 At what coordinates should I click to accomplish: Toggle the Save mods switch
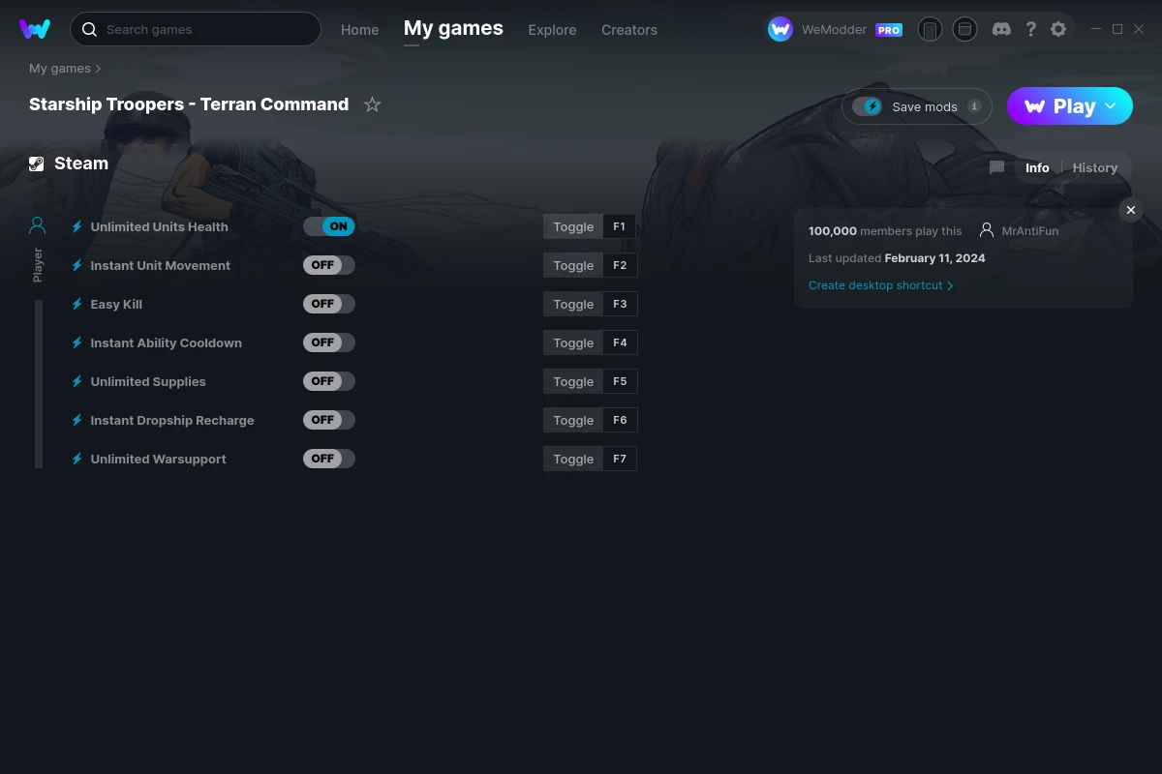868,106
